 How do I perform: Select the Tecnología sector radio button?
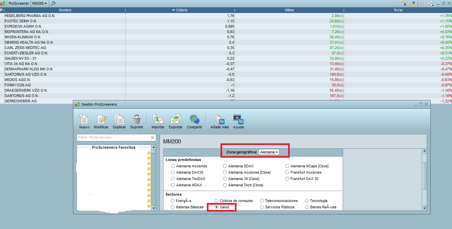(307, 201)
